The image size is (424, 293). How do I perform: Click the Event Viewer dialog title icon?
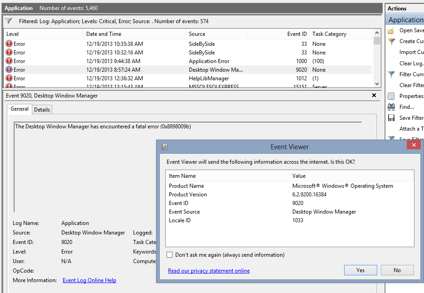click(164, 146)
